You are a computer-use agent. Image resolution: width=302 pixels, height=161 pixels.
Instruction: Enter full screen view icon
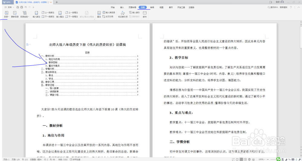[233, 159]
